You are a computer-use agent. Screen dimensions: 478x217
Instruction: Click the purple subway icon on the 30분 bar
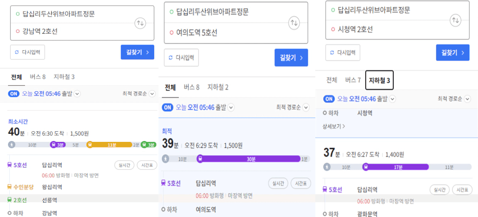click(x=200, y=159)
